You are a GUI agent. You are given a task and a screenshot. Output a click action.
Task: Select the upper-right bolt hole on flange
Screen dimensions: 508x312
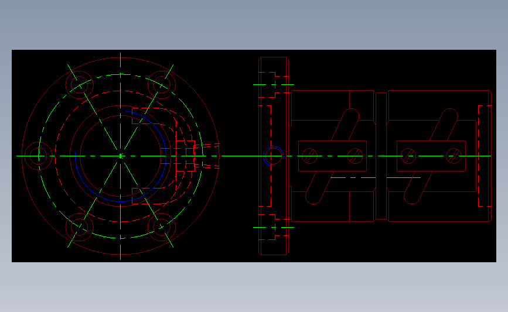[x=162, y=85]
